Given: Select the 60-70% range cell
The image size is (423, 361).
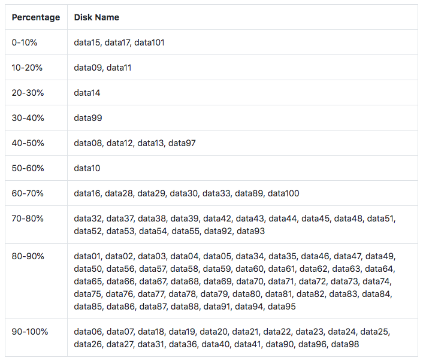Looking at the screenshot, I should coord(36,193).
